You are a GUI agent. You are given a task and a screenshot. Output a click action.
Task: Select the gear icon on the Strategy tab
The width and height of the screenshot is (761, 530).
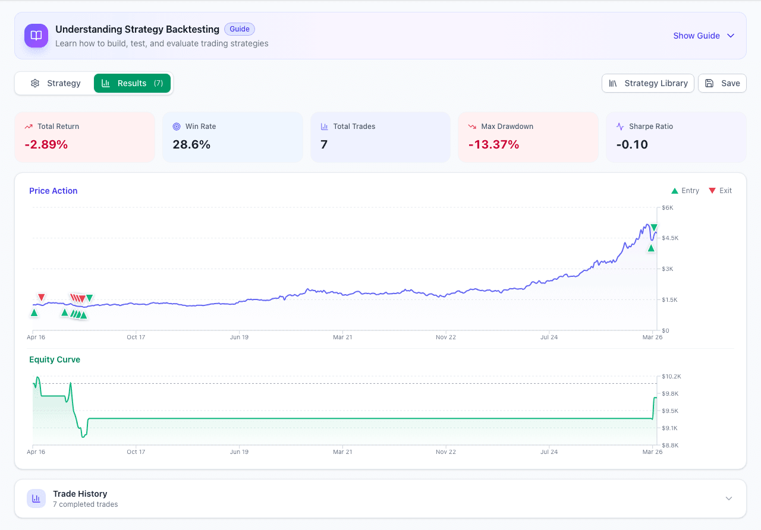(x=34, y=83)
